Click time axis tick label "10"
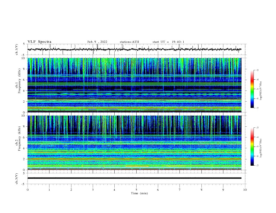276x213 pixels. (245, 190)
